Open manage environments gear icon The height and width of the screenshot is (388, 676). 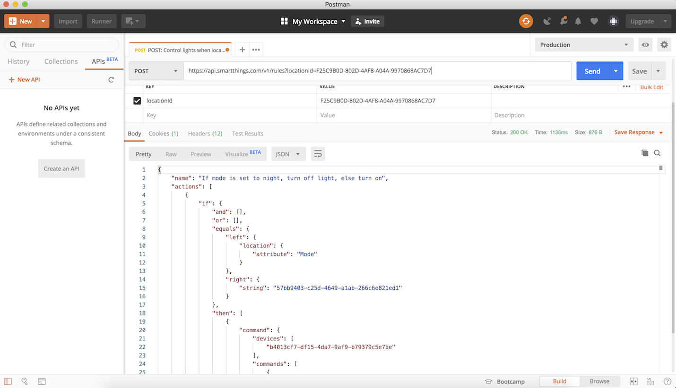(664, 45)
